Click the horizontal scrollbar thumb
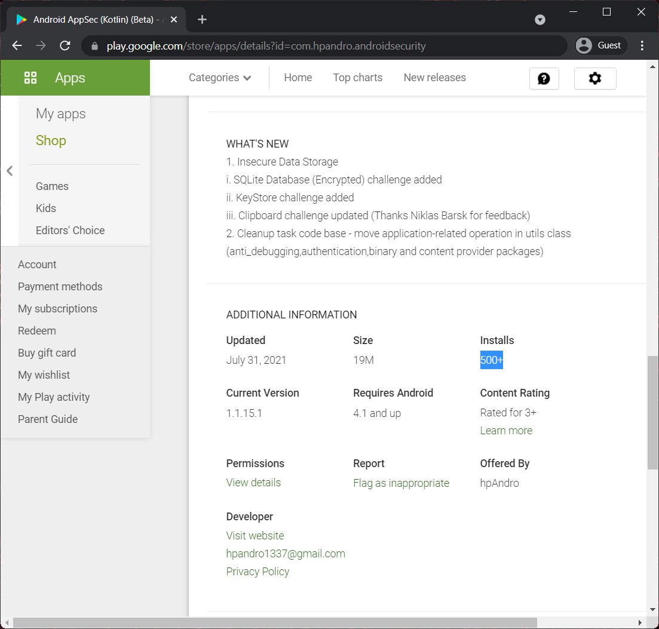The width and height of the screenshot is (659, 629). 275,622
